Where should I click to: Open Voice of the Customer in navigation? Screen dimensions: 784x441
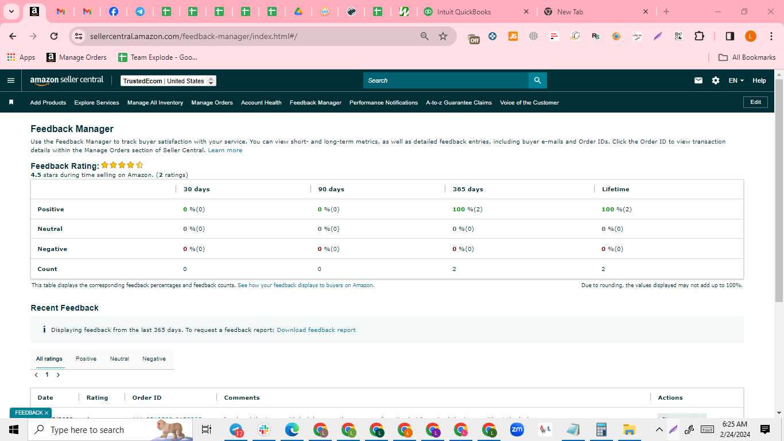point(529,103)
